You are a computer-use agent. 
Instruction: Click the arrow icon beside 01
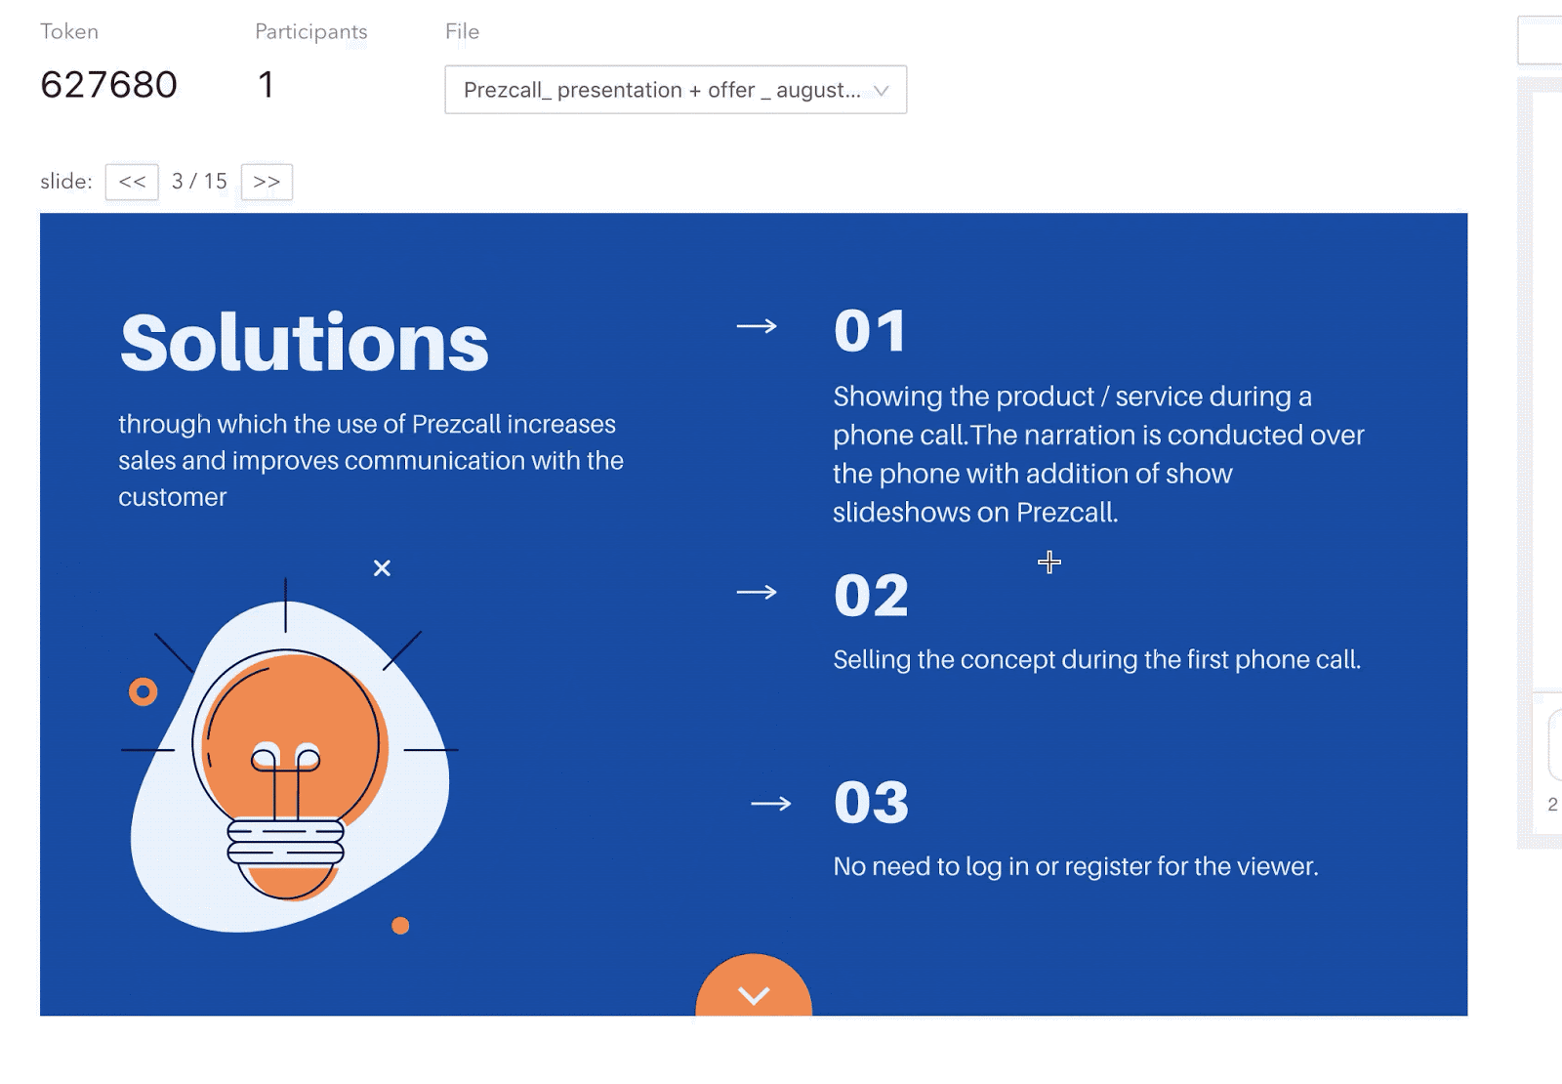757,326
